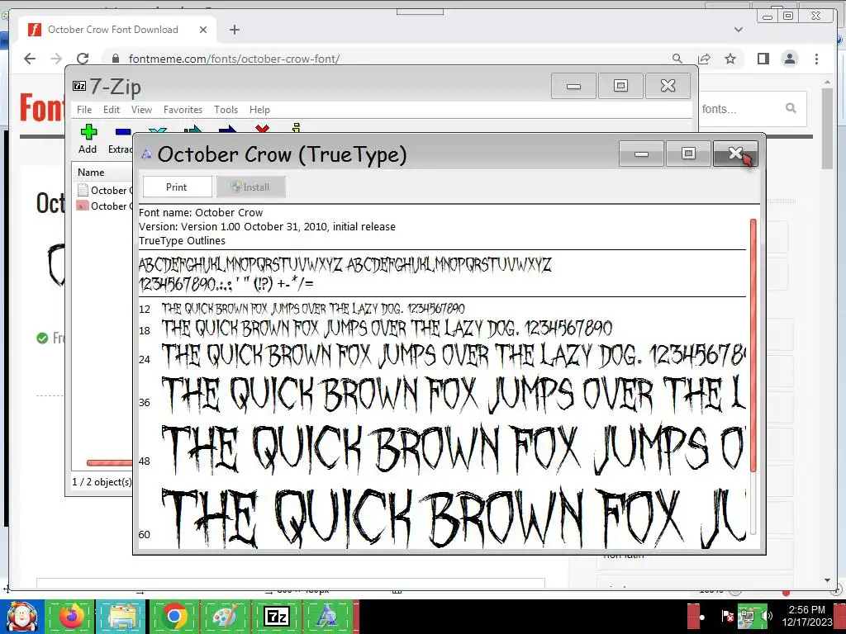Click the Chrome address bar URL
The width and height of the screenshot is (846, 634).
(x=234, y=59)
